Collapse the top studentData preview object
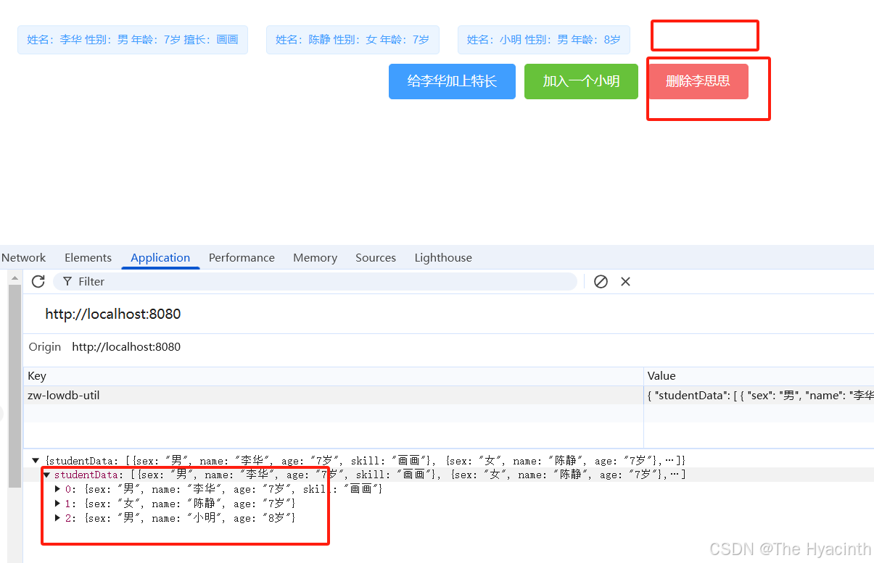The height and width of the screenshot is (563, 874). pos(35,459)
